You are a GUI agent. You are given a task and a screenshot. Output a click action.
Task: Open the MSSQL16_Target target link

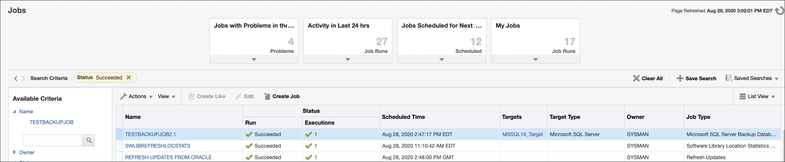(522, 134)
